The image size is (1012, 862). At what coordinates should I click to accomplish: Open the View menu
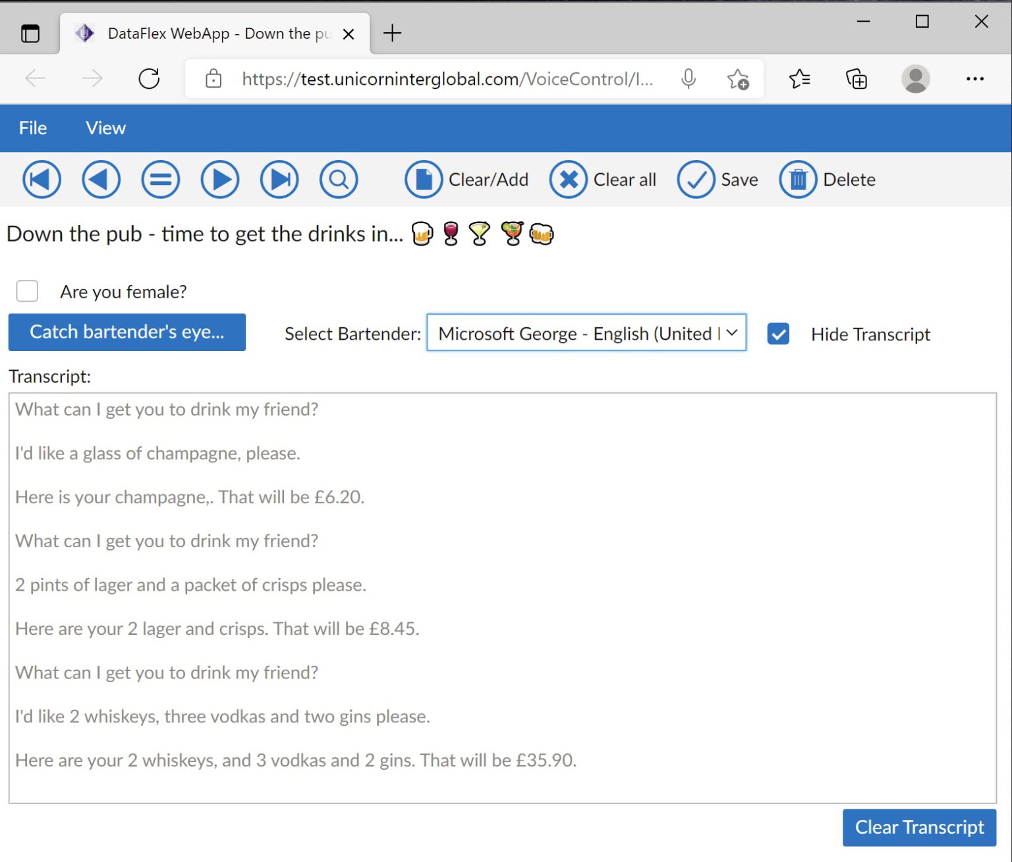(105, 128)
